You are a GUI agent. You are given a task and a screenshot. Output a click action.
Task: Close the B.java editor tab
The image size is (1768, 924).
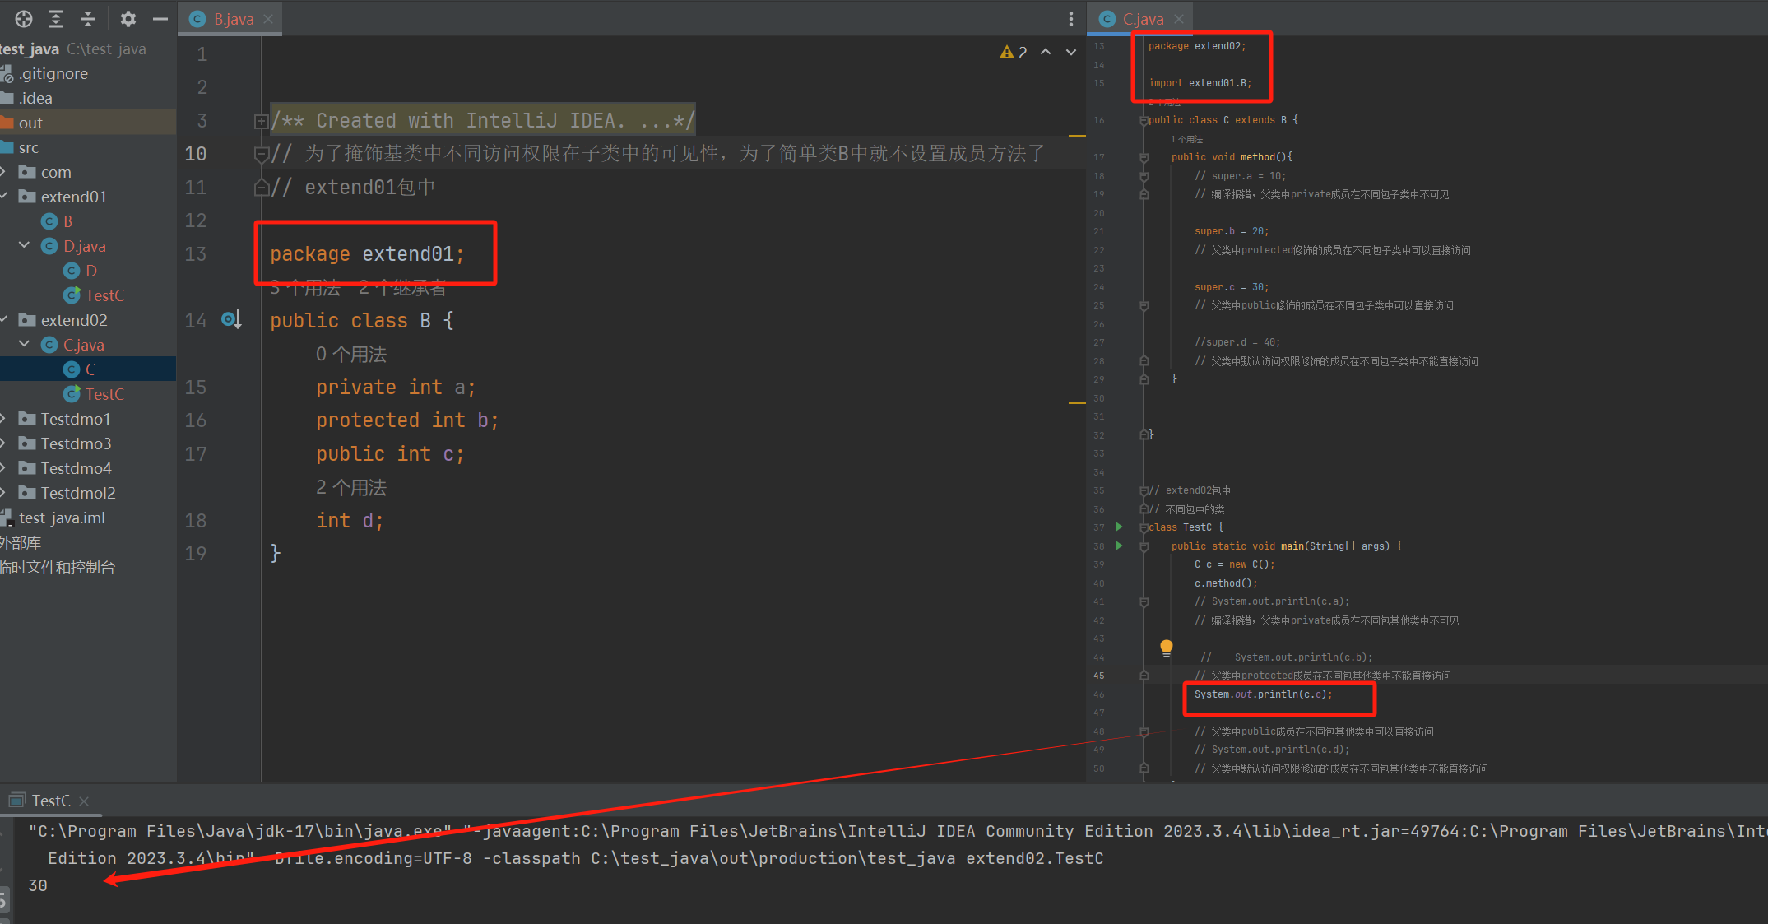pyautogui.click(x=268, y=19)
